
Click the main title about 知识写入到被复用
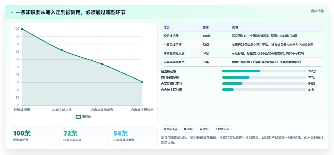(x=70, y=12)
